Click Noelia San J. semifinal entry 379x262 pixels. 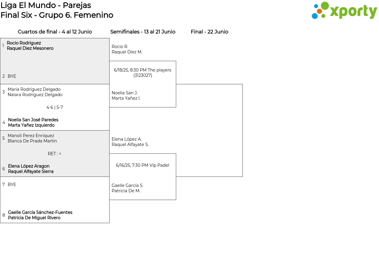click(126, 96)
